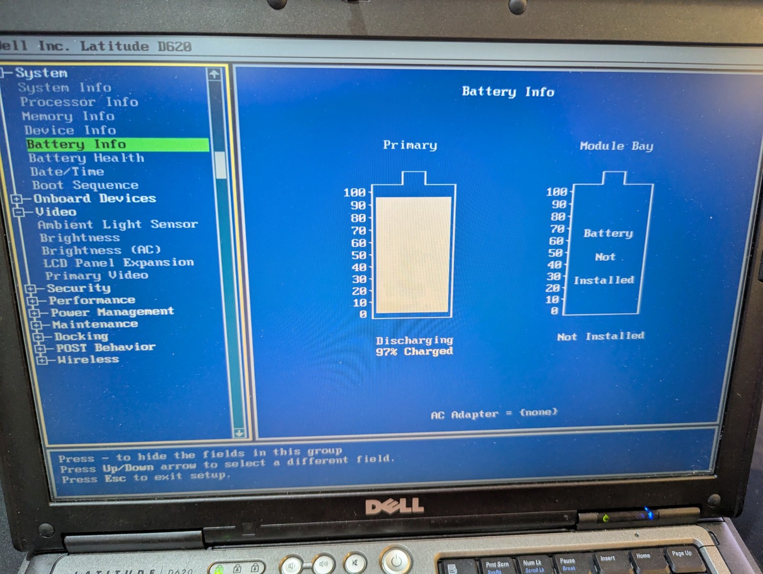
Task: Select Brightness (AC) option
Action: pyautogui.click(x=101, y=250)
